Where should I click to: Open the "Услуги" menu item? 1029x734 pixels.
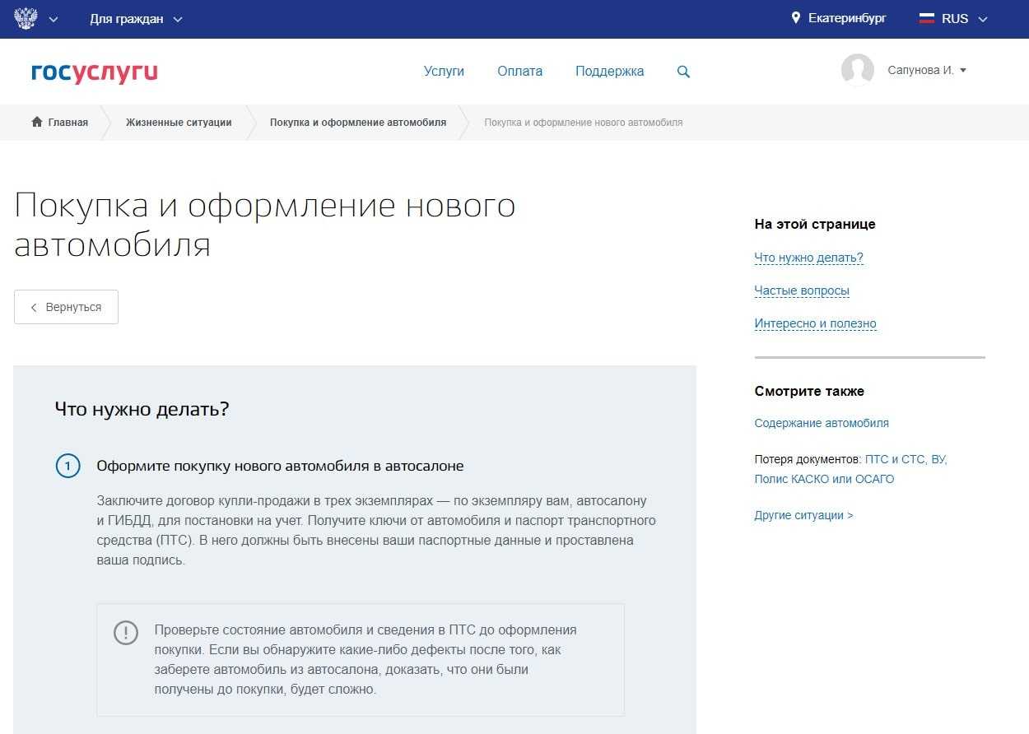(x=444, y=72)
